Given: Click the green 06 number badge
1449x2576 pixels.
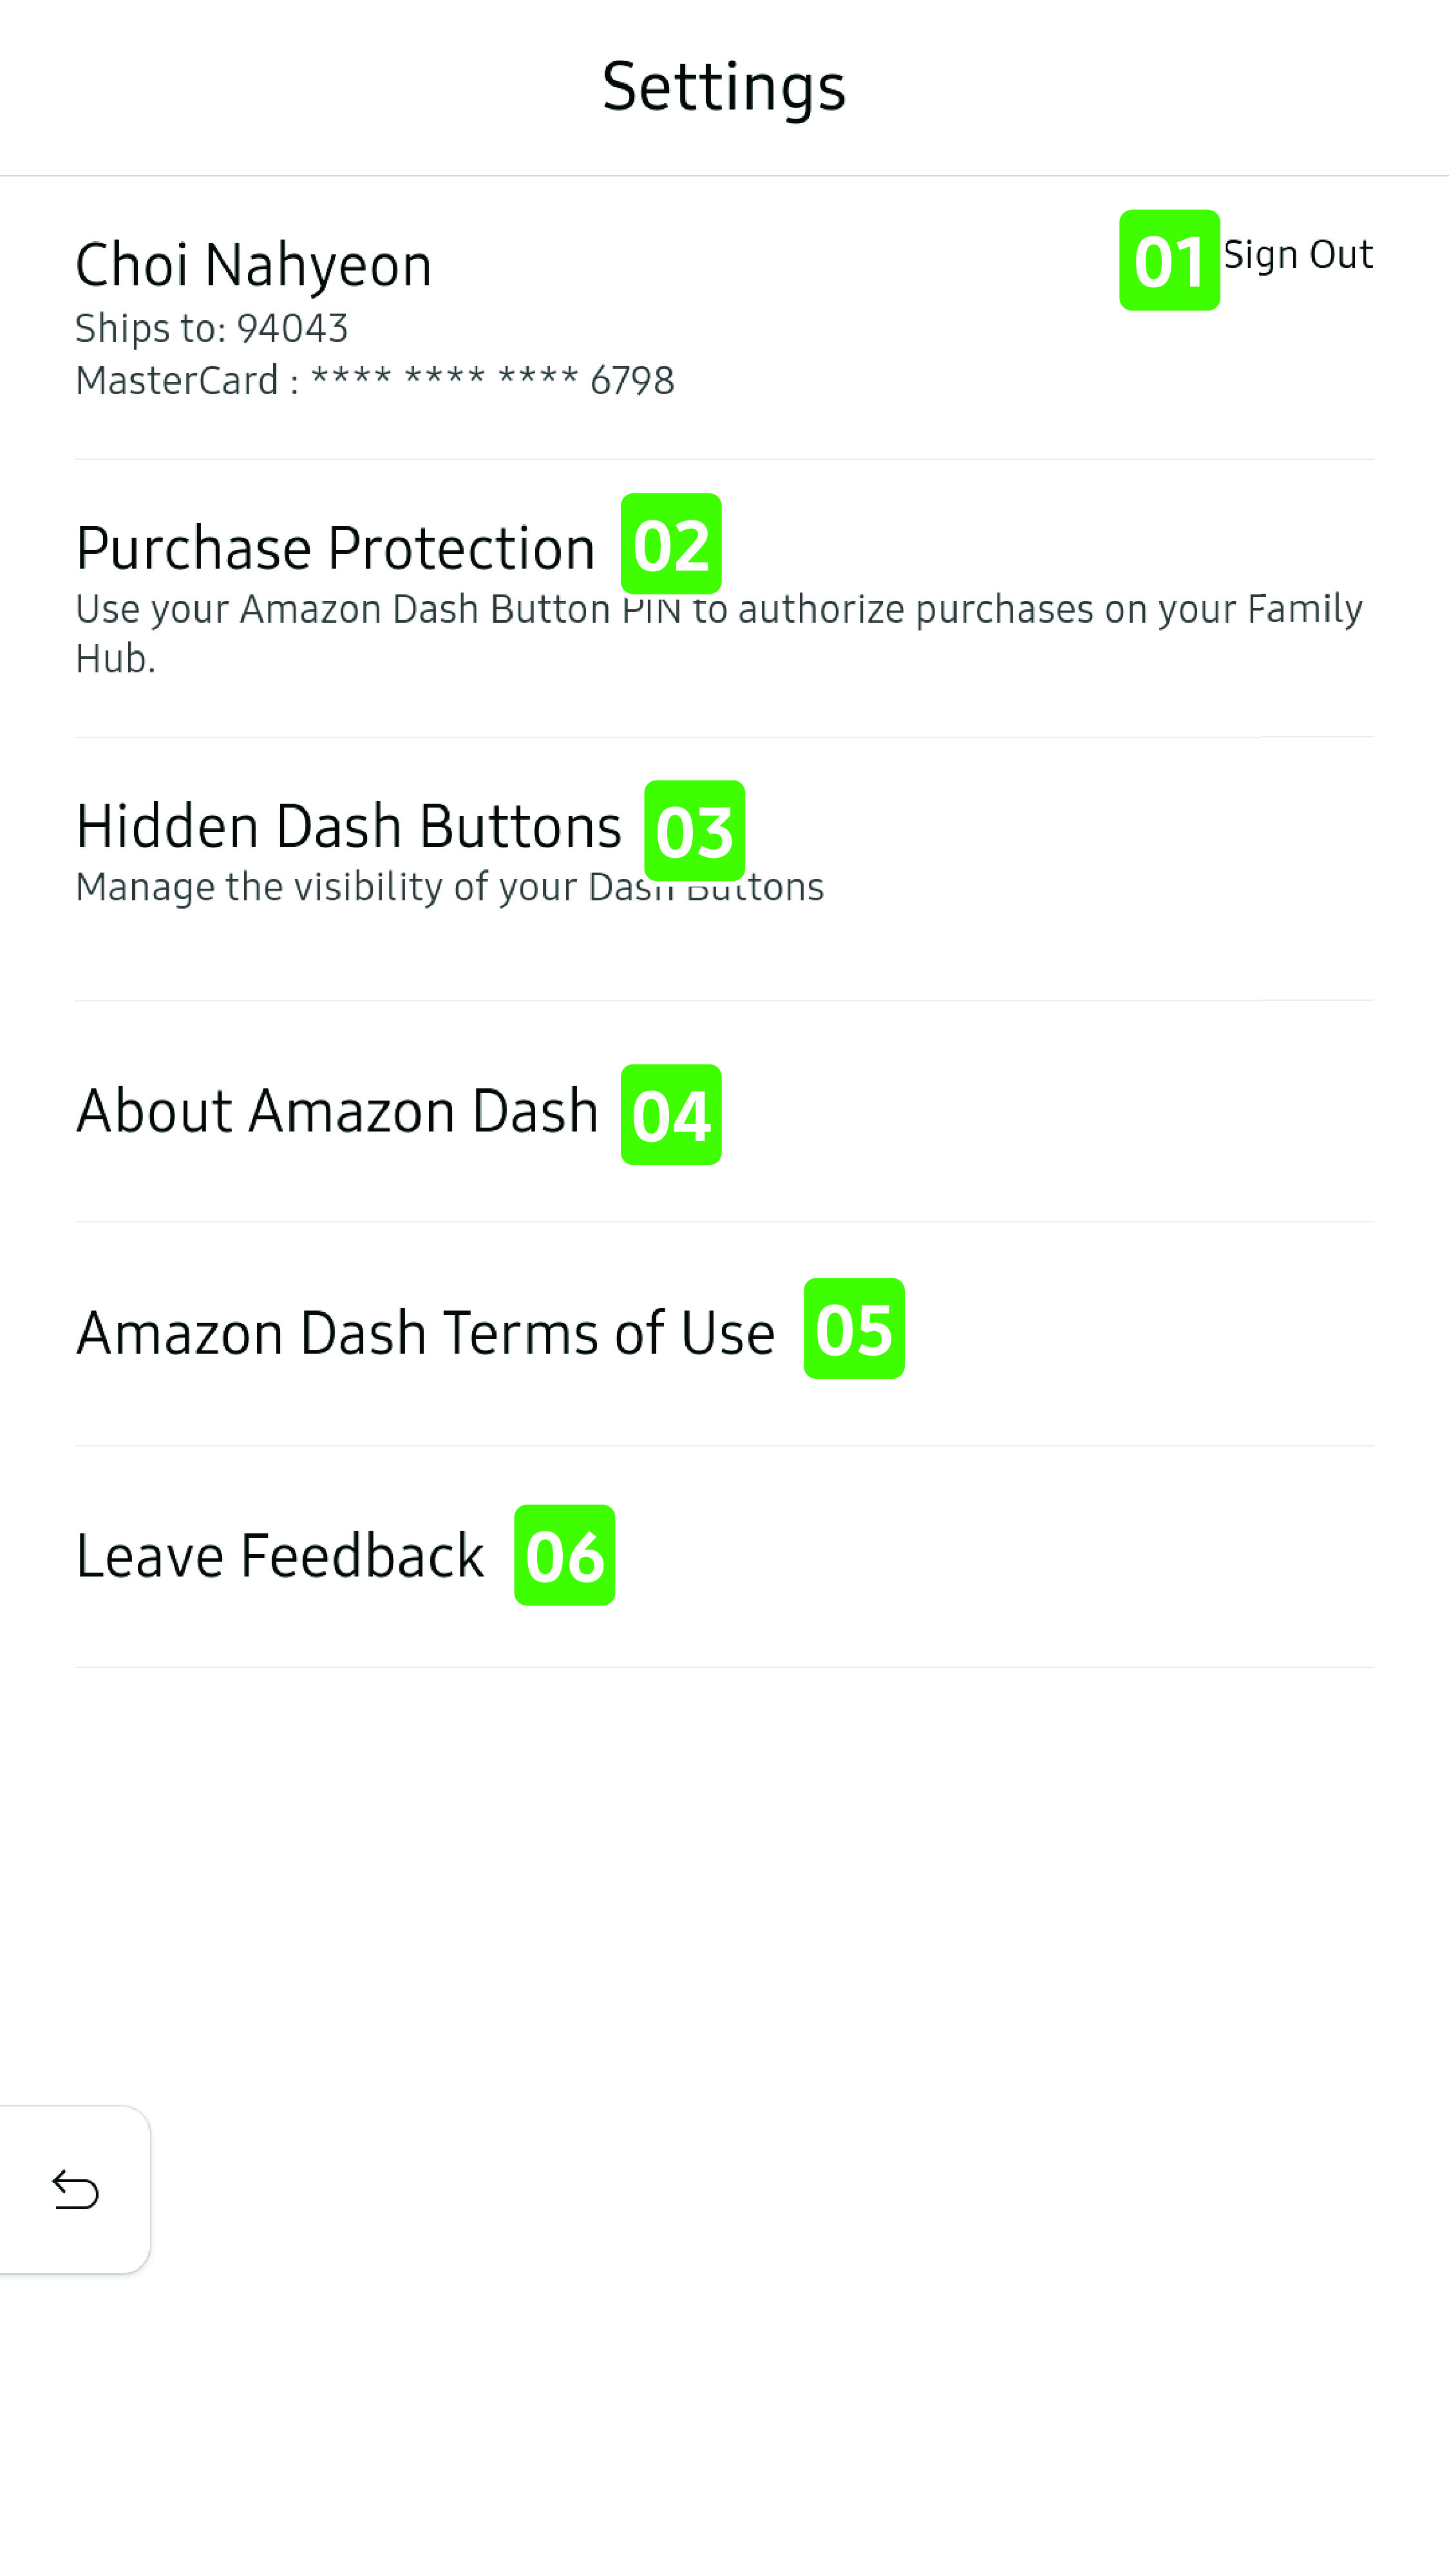Looking at the screenshot, I should coord(564,1555).
